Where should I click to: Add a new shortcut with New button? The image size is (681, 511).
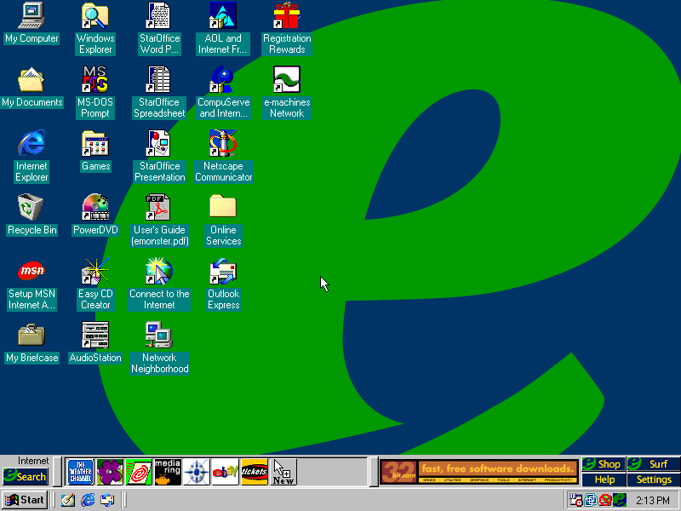(283, 472)
